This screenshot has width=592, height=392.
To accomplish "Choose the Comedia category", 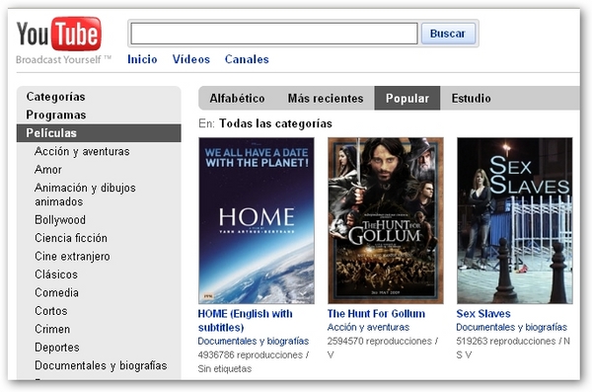I will [x=56, y=292].
